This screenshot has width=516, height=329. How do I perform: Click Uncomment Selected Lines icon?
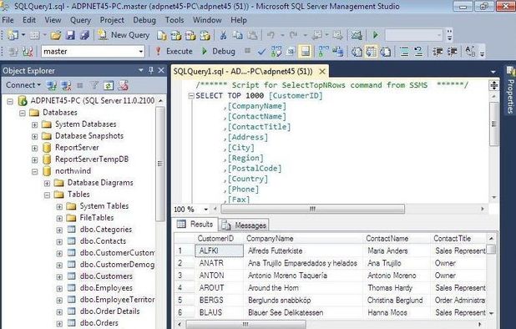418,52
